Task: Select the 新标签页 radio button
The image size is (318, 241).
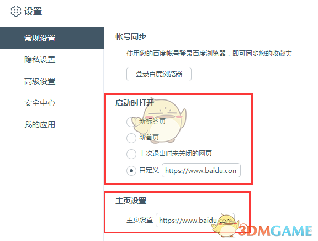Action: tap(131, 122)
